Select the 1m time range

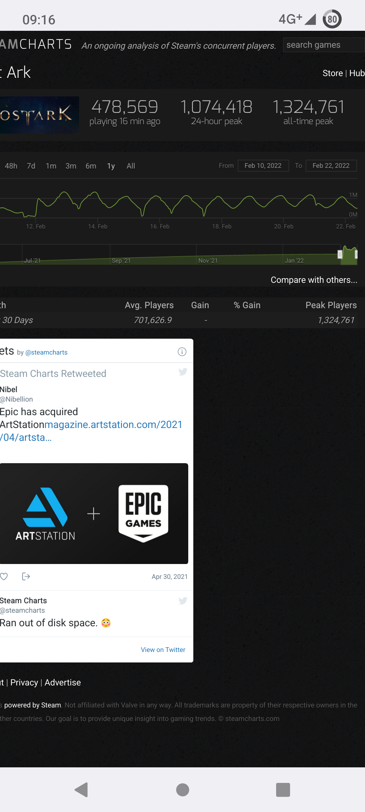[x=51, y=166]
